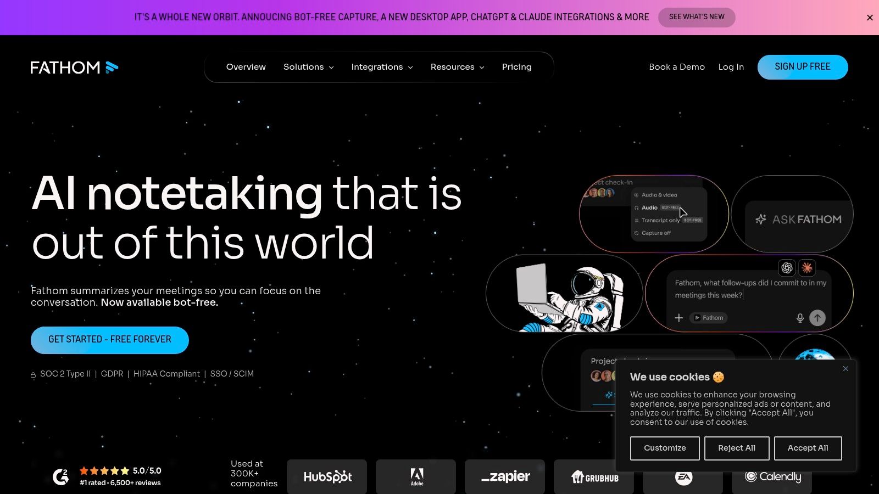Expand the Integrations dropdown menu

pos(382,67)
